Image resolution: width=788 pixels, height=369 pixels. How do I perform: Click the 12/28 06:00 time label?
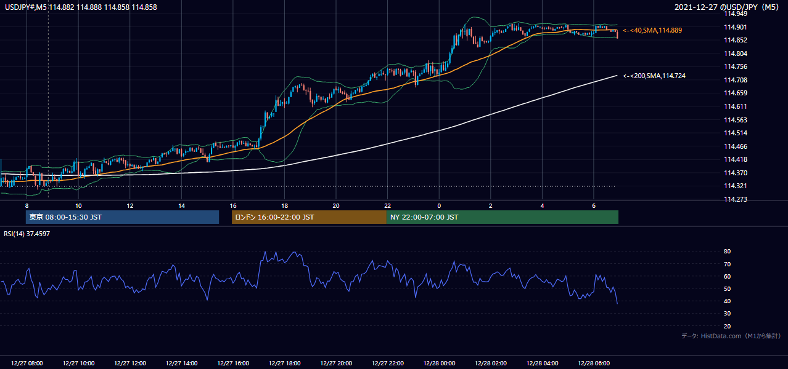(x=593, y=363)
